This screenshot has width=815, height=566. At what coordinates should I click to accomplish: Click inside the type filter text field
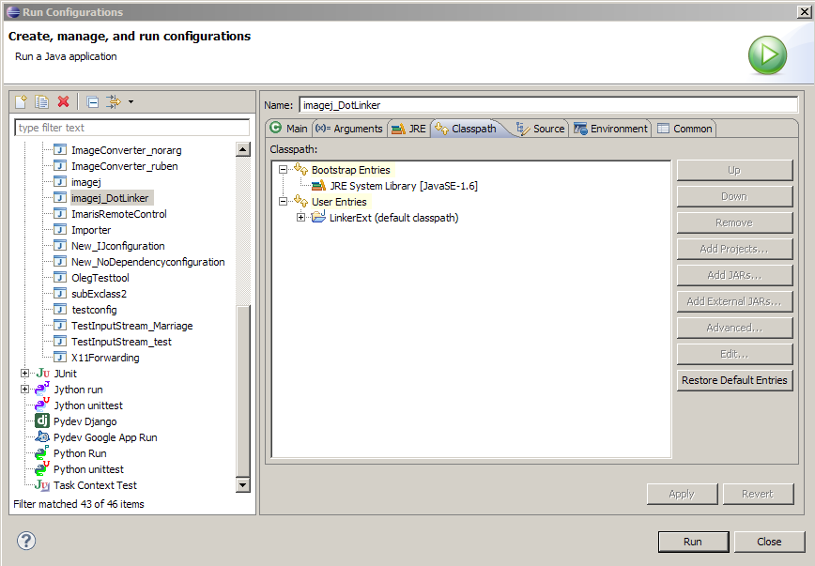[x=131, y=128]
